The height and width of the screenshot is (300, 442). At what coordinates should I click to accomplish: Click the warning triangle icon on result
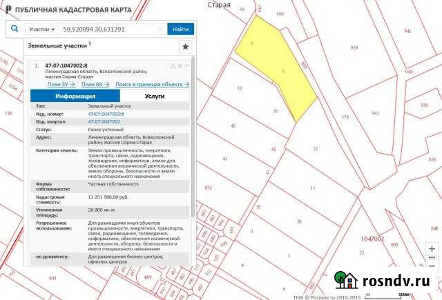pos(173,66)
